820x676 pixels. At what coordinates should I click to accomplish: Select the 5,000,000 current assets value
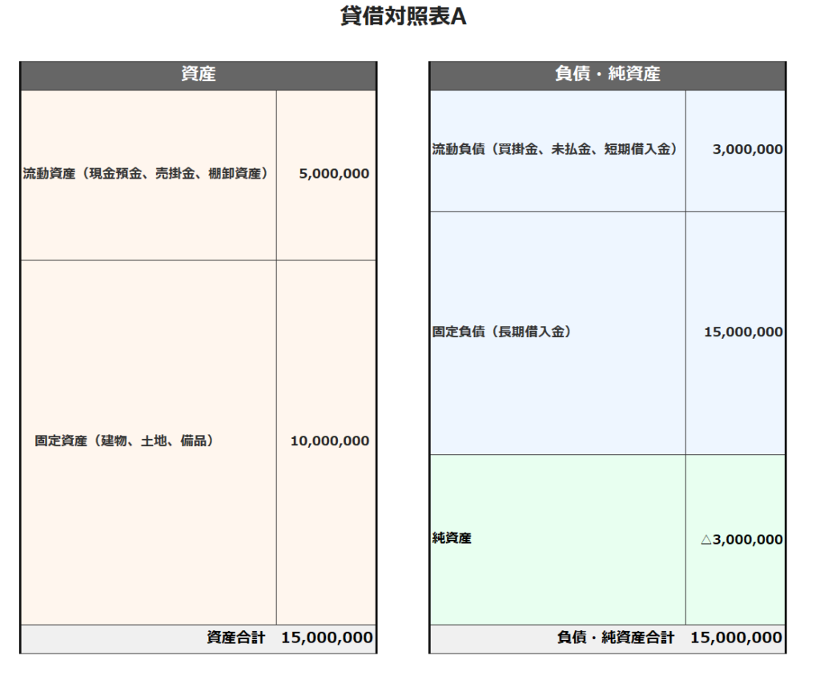coord(334,174)
